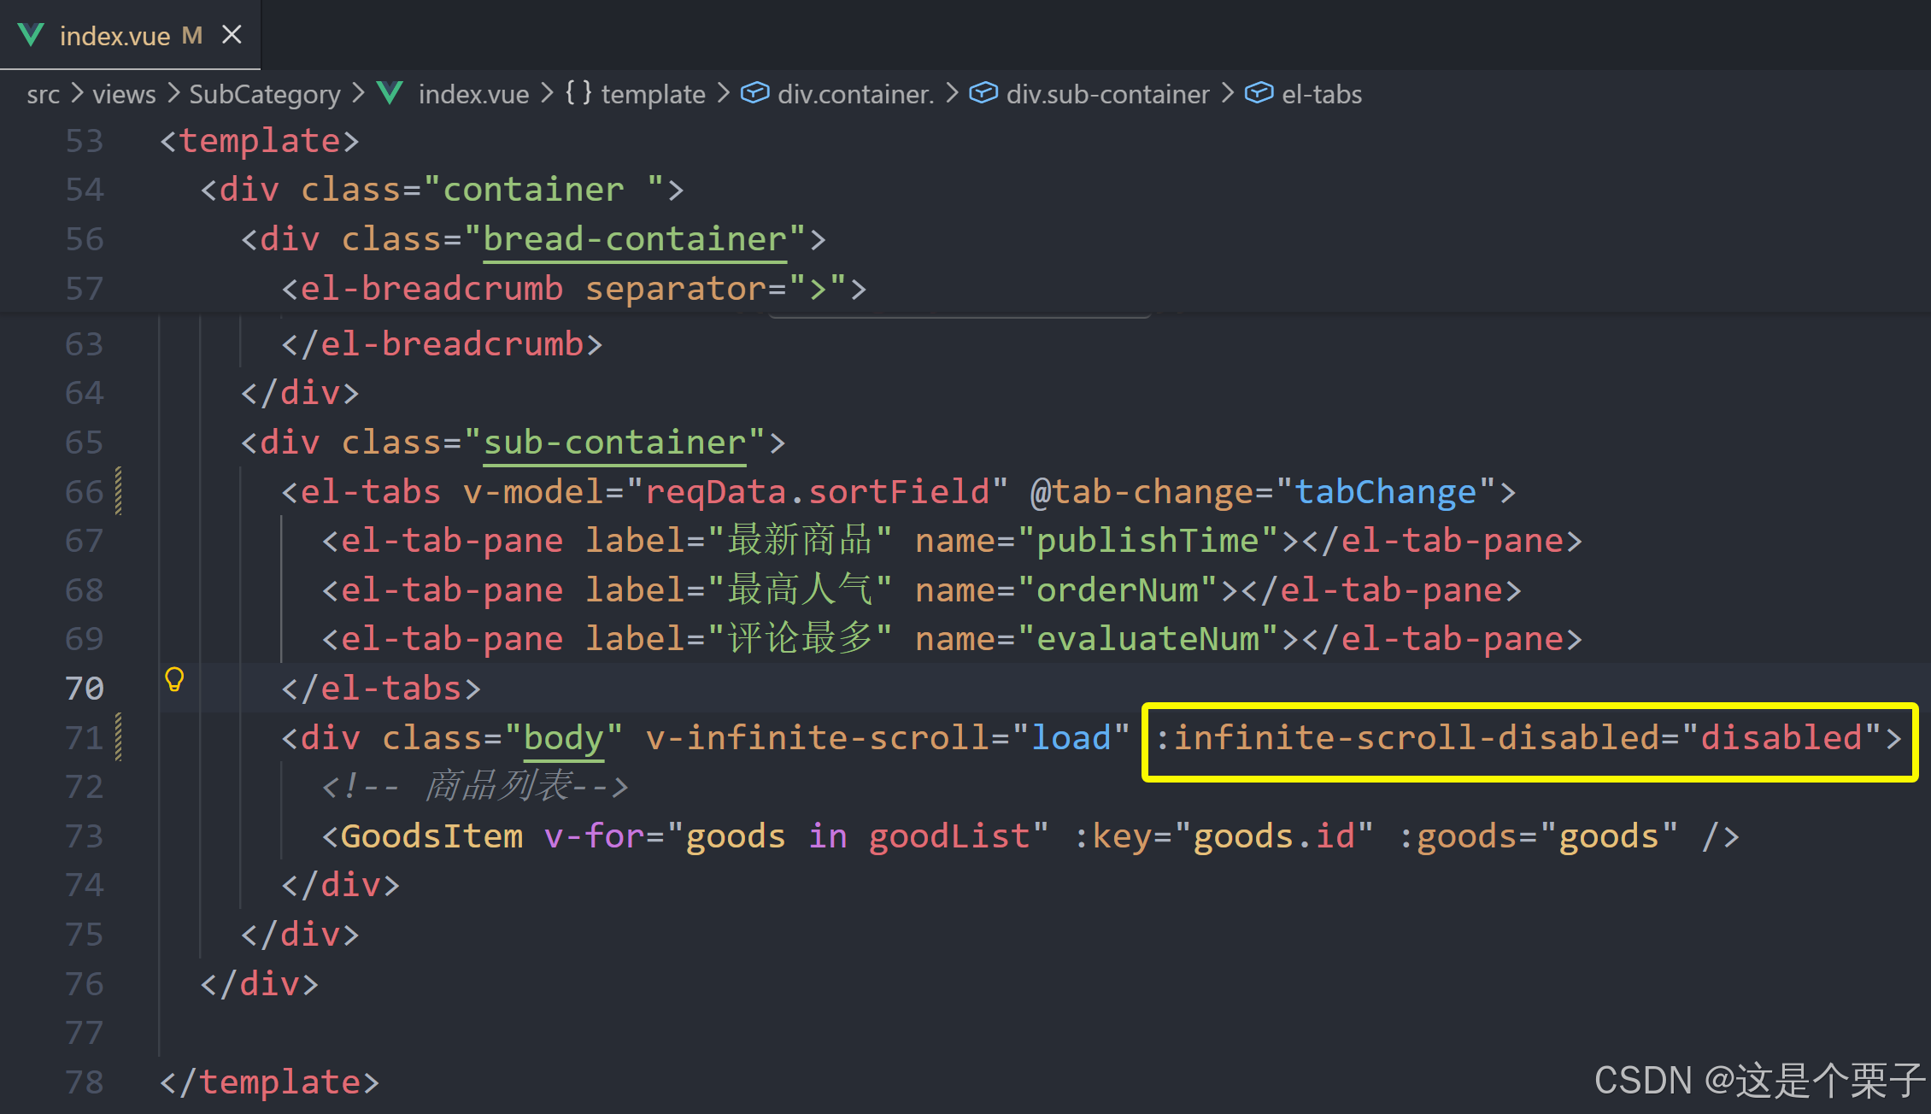1931x1114 pixels.
Task: Click the Vue logo icon in tab
Action: 31,35
